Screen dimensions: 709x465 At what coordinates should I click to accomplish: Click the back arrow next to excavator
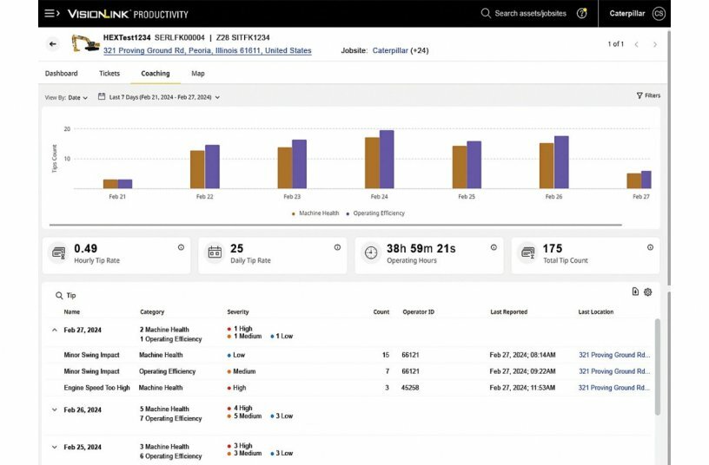point(53,44)
